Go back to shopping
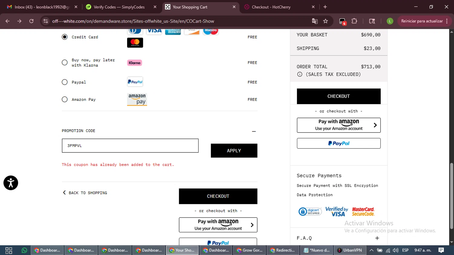This screenshot has width=454, height=255. [85, 193]
